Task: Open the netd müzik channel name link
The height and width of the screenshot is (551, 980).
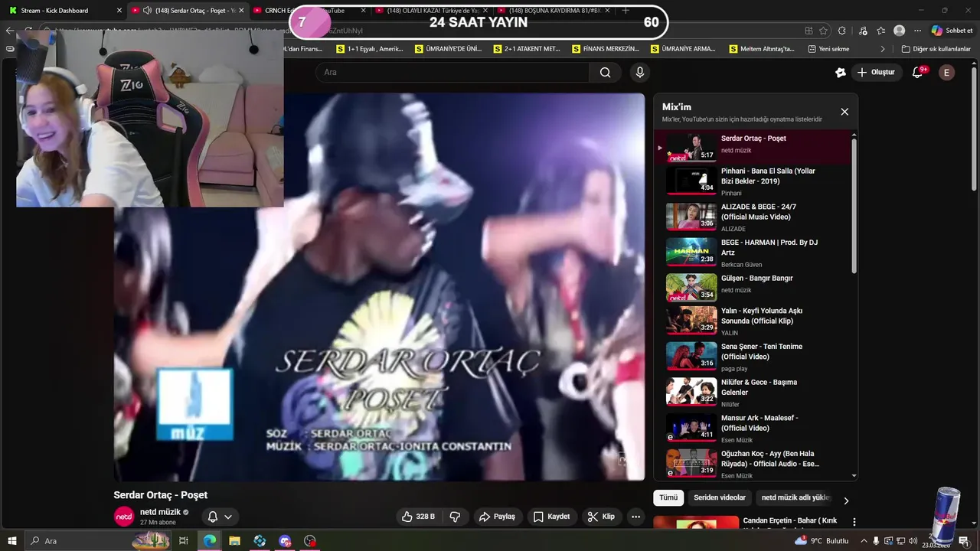Action: [160, 512]
